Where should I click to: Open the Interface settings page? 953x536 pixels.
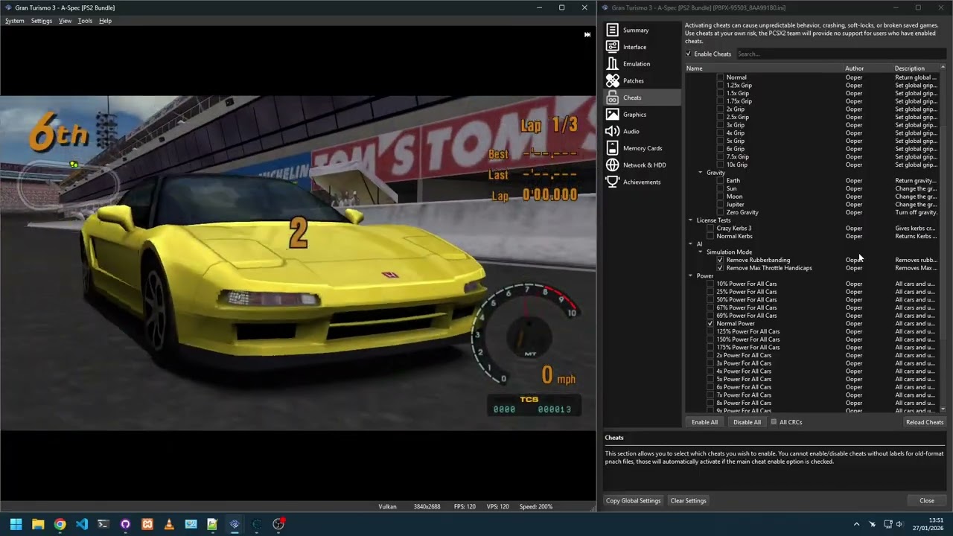click(642, 47)
